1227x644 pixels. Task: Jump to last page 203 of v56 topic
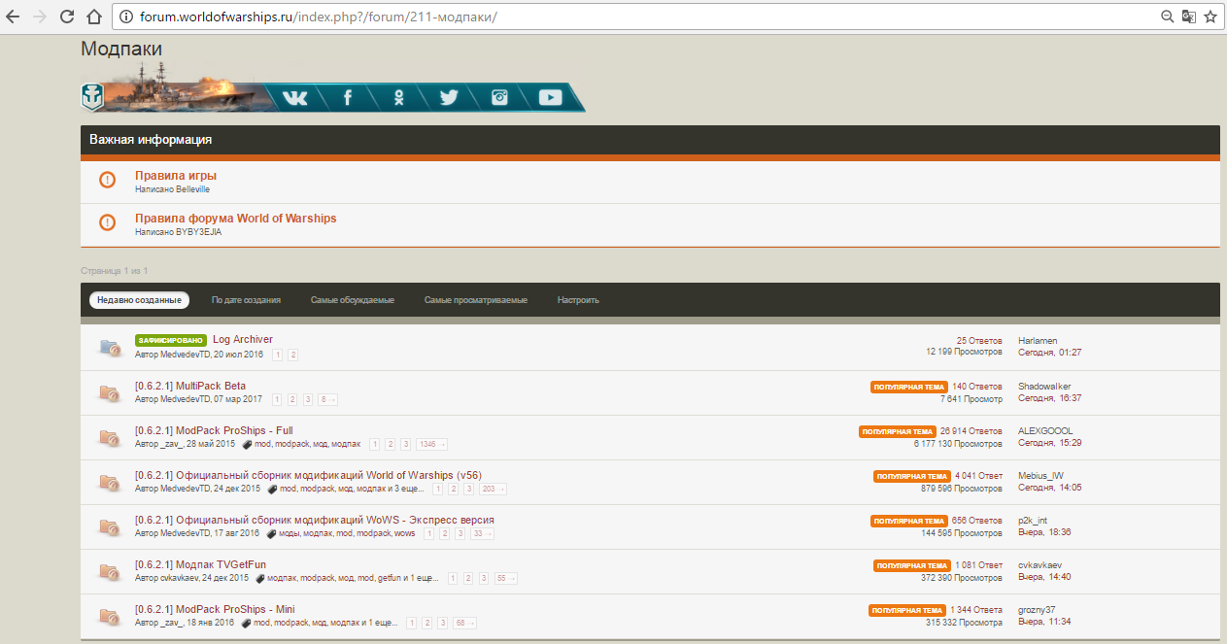click(x=494, y=489)
